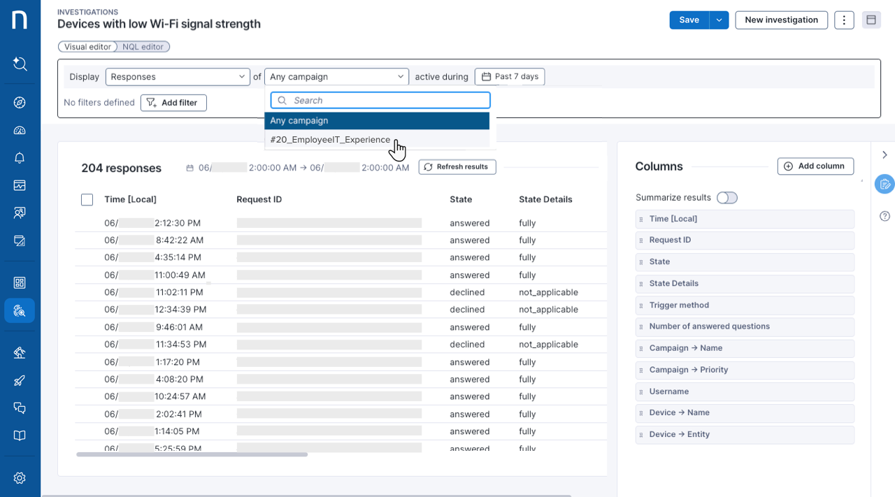This screenshot has height=497, width=895.
Task: Expand the Save button's dropdown arrow
Action: (x=719, y=20)
